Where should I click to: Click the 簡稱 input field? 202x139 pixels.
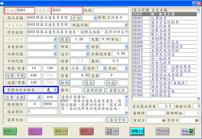click(x=25, y=11)
